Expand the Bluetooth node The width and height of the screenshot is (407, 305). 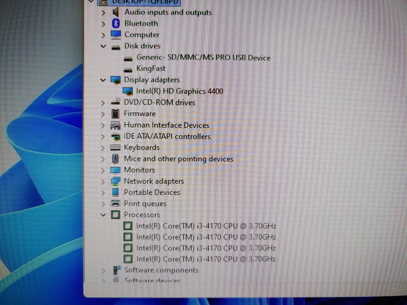(x=103, y=24)
